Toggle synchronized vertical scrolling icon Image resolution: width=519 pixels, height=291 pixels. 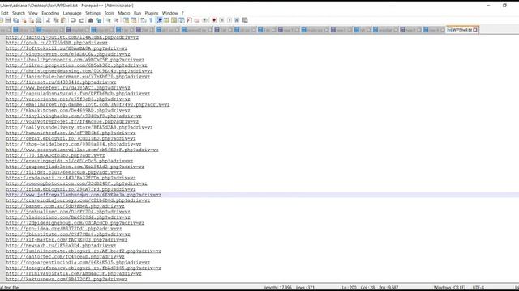point(127,20)
